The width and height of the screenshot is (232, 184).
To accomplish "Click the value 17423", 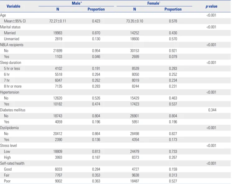I will point(134,104).
